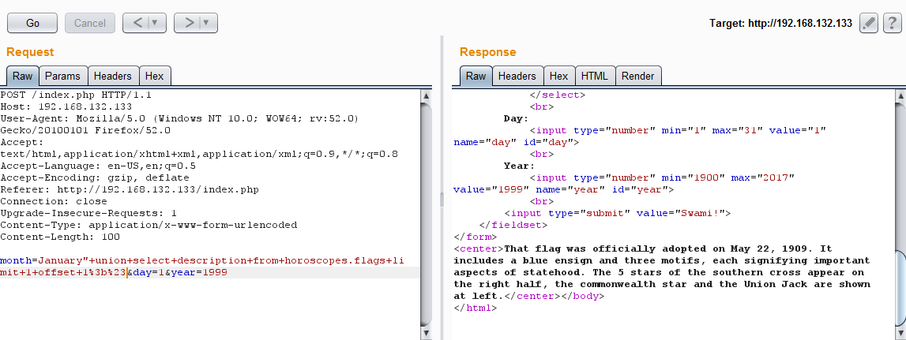Click the closing '</html>' tag in response

475,308
